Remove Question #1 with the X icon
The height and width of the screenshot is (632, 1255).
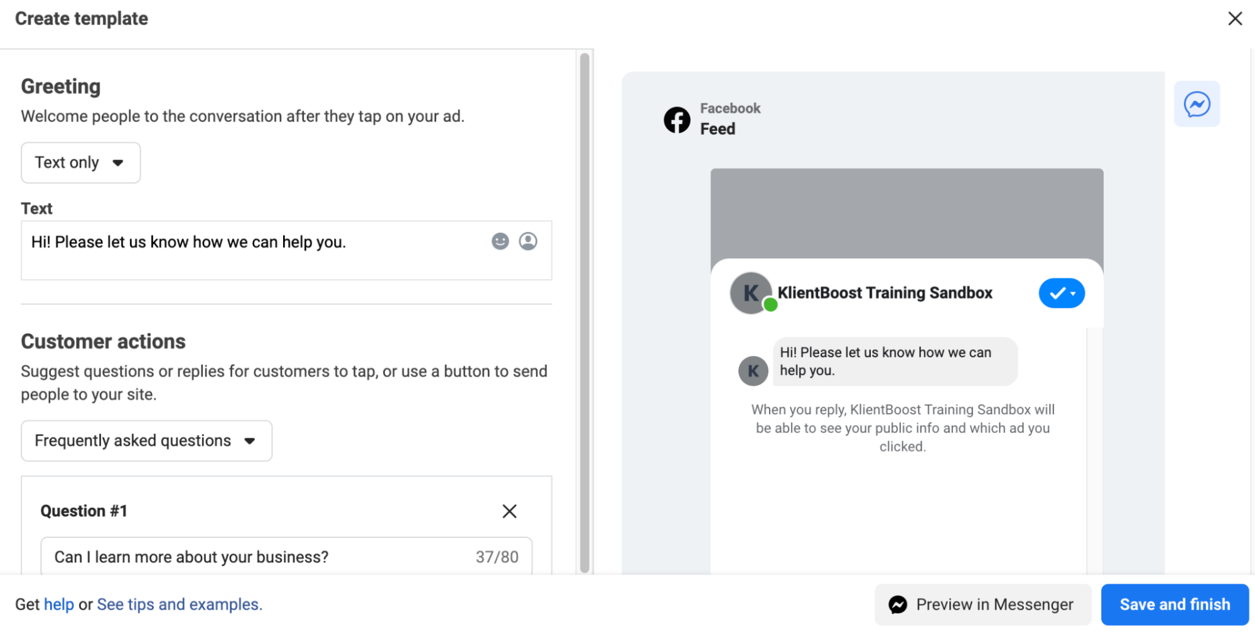click(509, 511)
